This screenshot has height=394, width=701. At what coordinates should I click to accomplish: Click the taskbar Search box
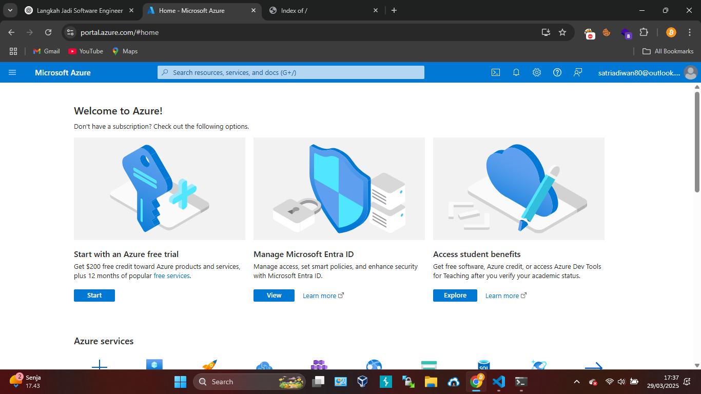coord(249,382)
